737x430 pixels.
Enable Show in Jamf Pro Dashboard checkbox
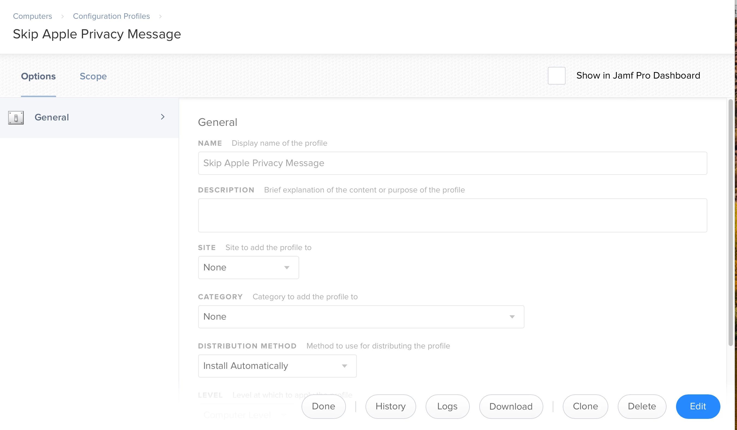(x=556, y=76)
